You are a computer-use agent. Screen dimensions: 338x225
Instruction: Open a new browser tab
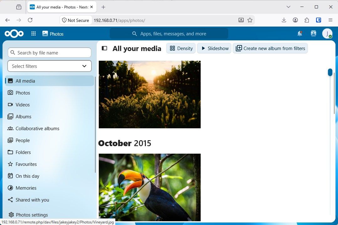[103, 7]
